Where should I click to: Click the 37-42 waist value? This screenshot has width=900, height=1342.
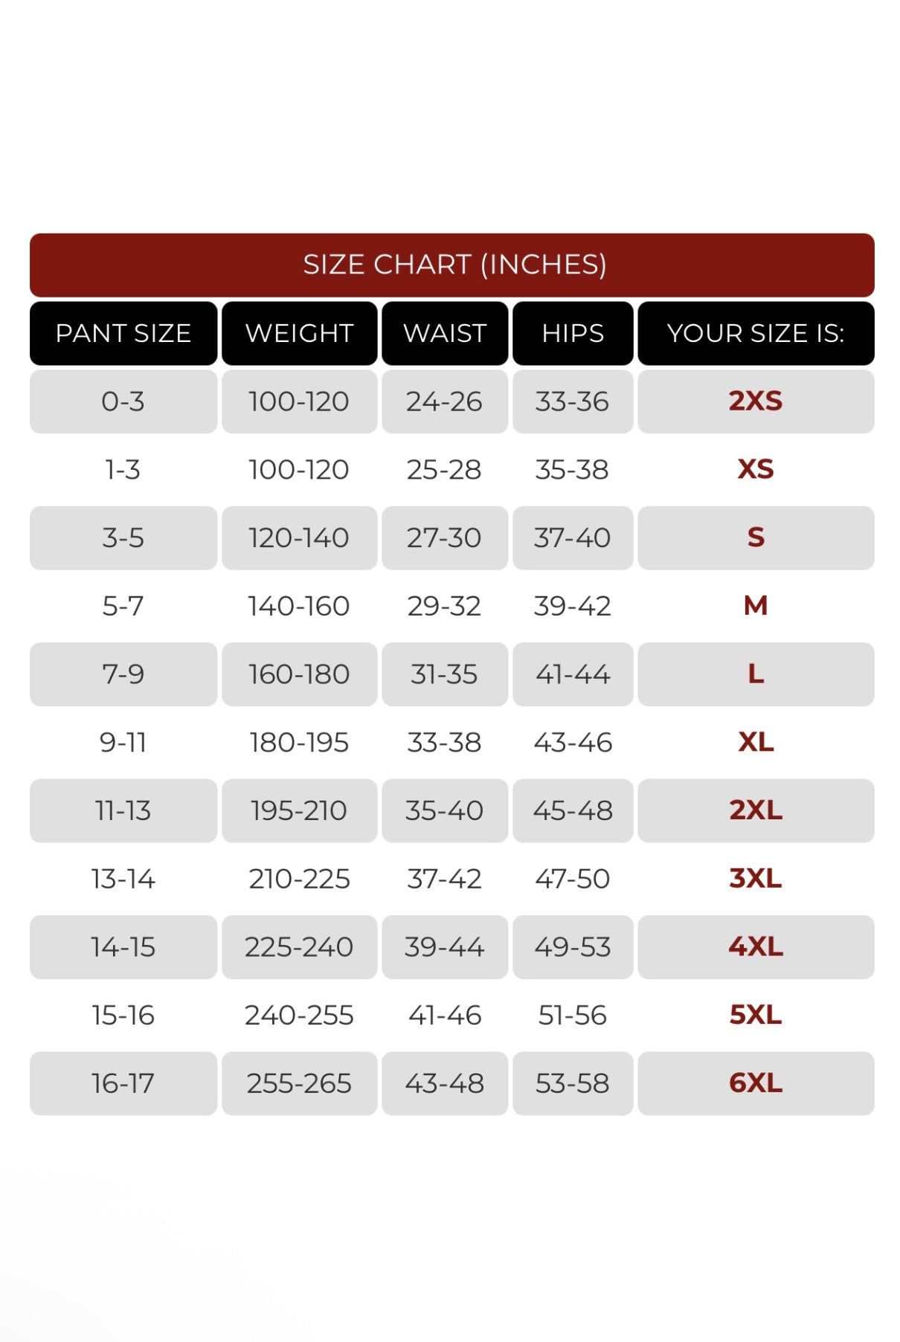click(445, 879)
